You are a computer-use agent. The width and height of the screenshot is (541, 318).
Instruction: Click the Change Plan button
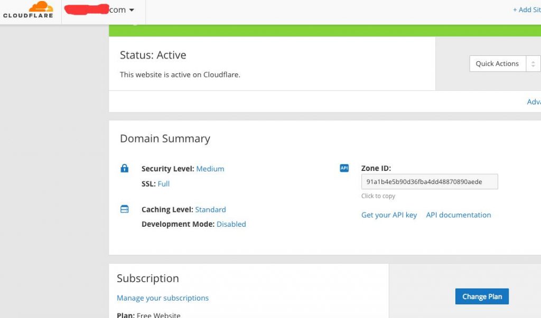(482, 296)
